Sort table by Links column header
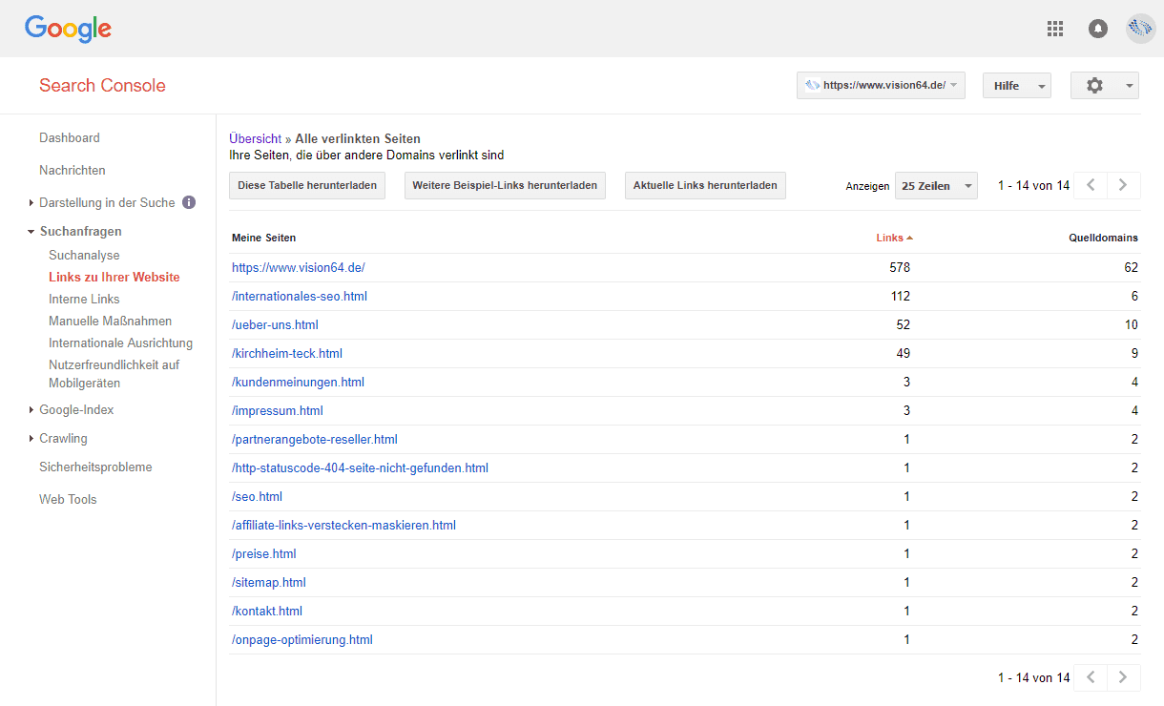 tap(894, 238)
